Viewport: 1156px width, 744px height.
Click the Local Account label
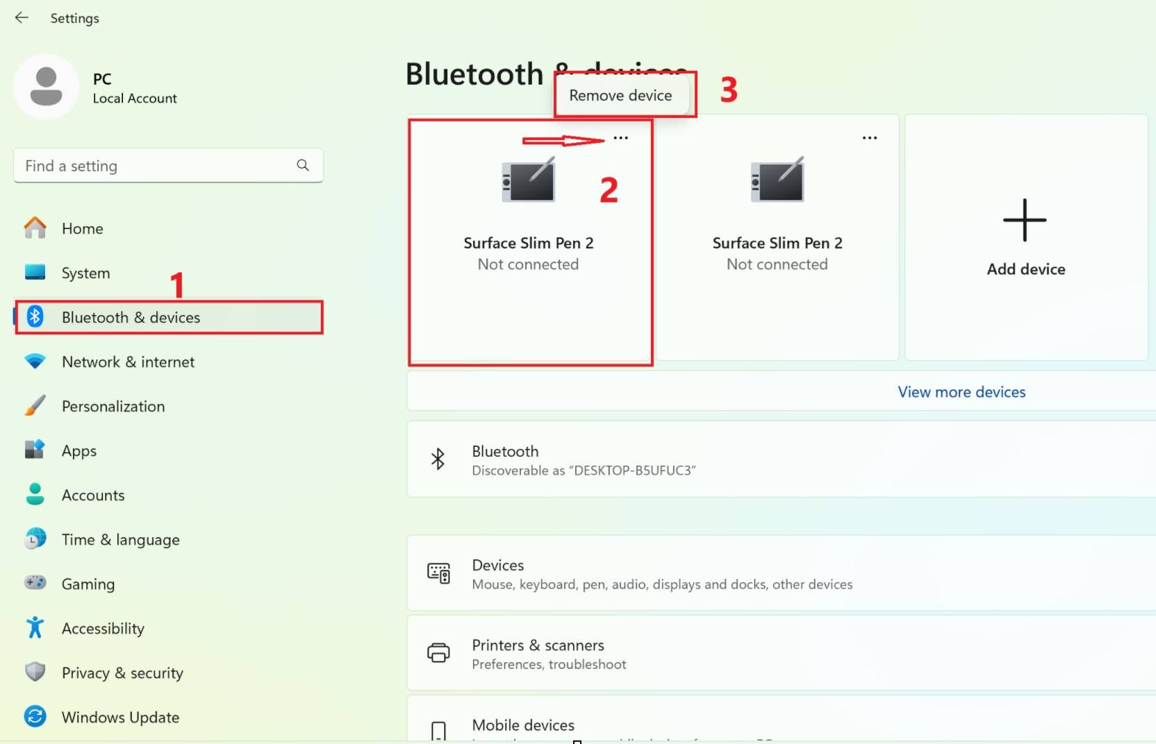point(135,99)
